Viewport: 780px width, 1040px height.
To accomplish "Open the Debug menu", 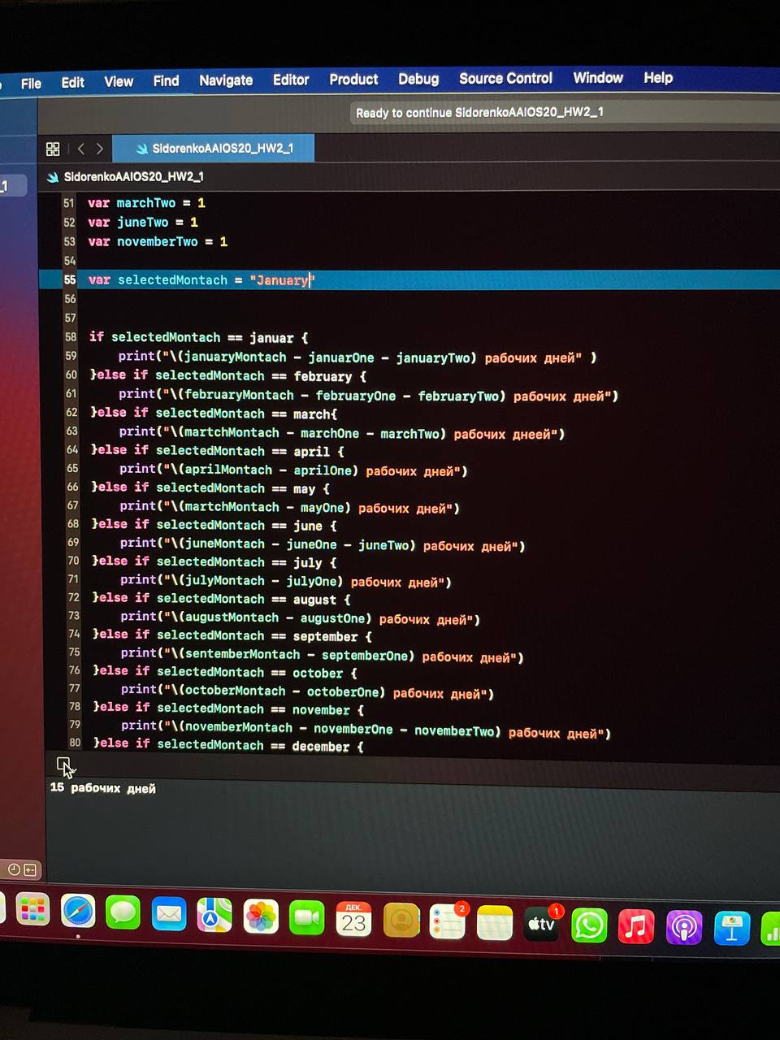I will (418, 79).
